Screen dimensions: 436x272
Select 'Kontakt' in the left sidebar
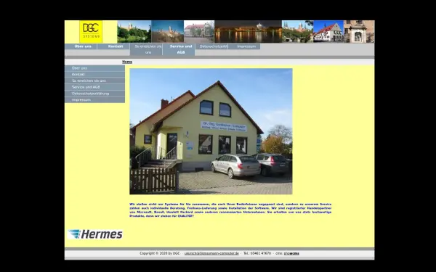(94, 75)
